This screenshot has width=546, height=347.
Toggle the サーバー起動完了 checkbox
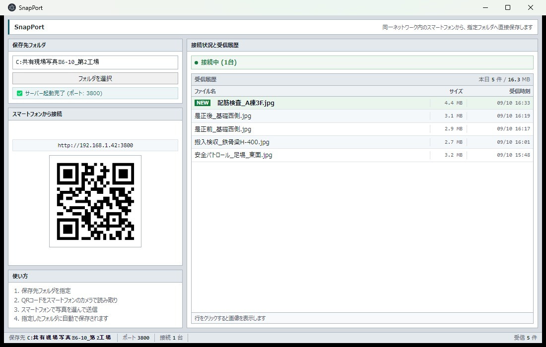(19, 93)
